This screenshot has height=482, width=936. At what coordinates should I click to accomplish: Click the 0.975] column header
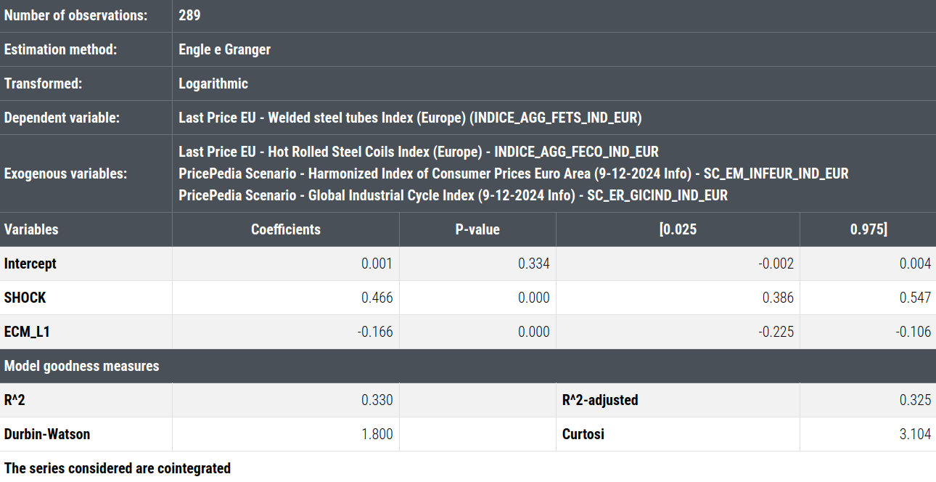[869, 229]
